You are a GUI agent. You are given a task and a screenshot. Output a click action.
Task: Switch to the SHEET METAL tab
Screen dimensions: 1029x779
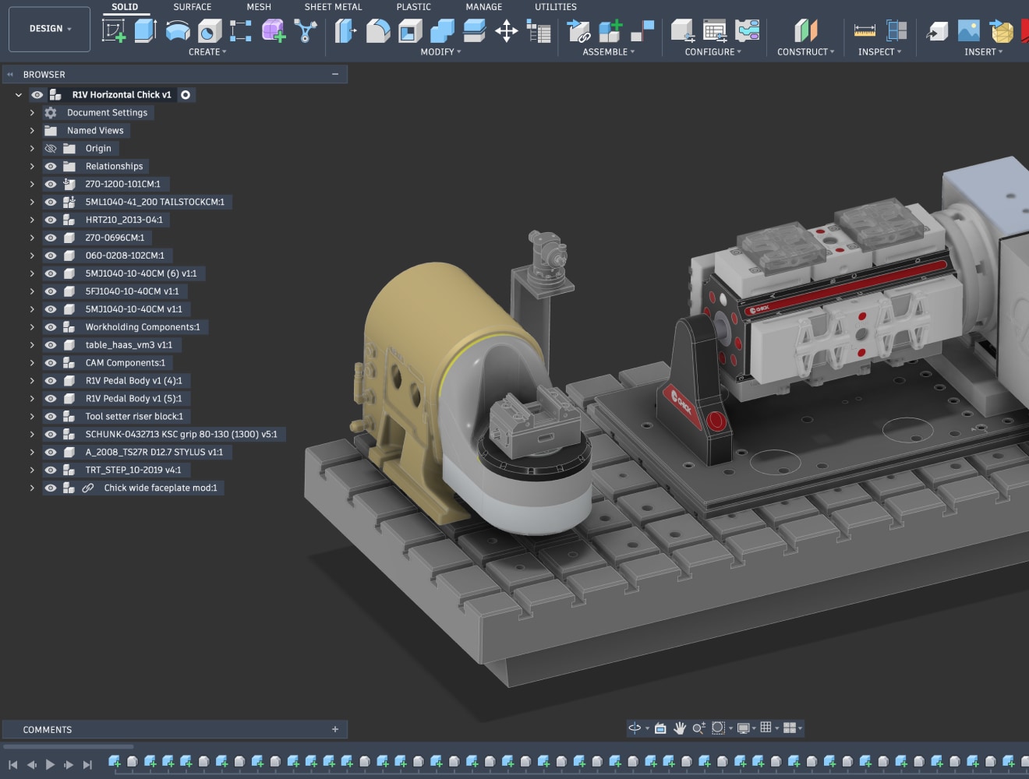pos(333,7)
